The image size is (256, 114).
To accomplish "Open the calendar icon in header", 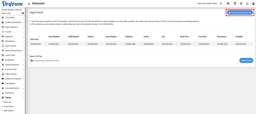I will (235, 4).
